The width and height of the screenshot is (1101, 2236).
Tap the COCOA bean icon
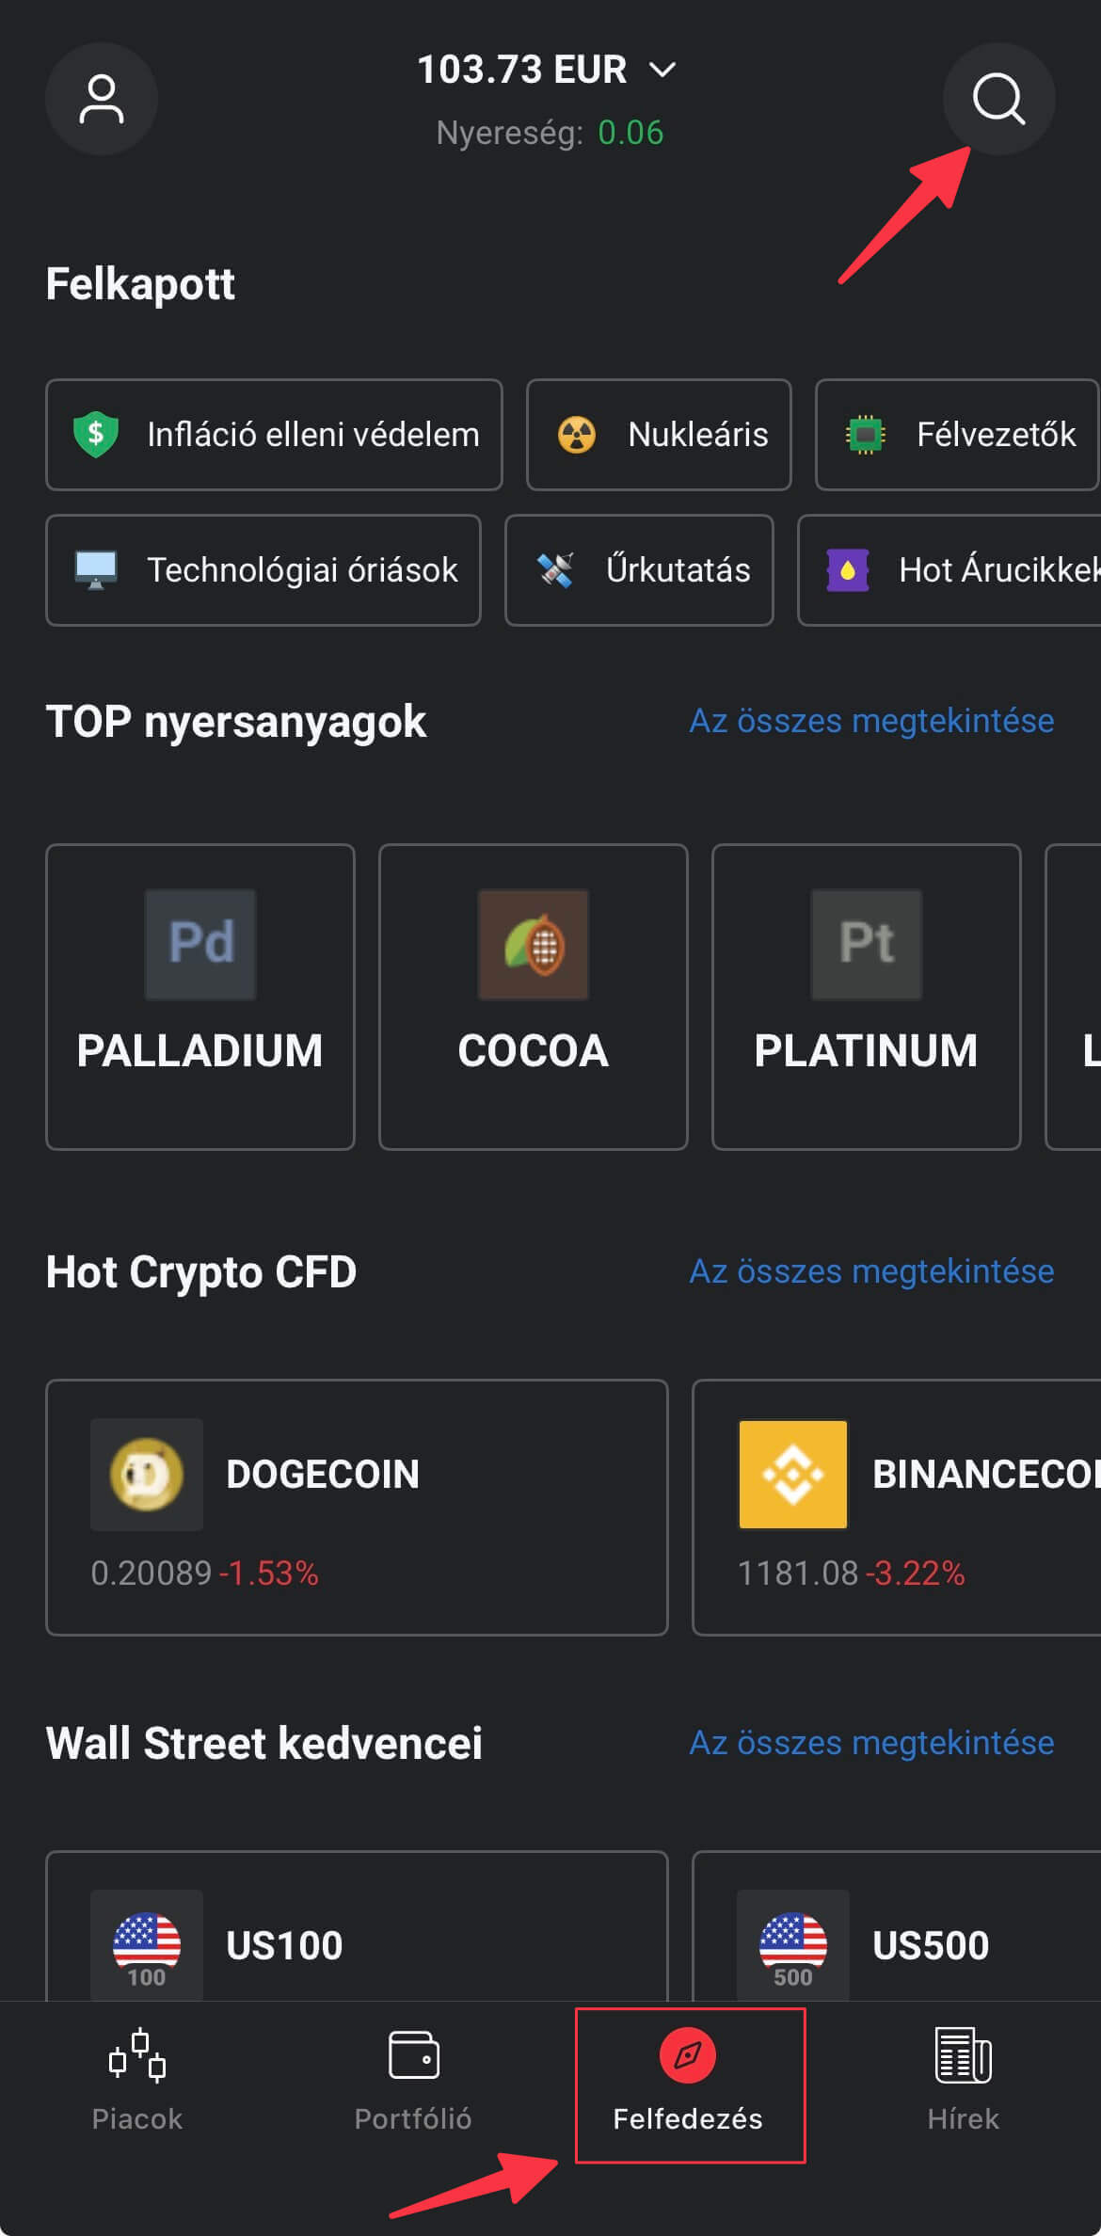534,945
